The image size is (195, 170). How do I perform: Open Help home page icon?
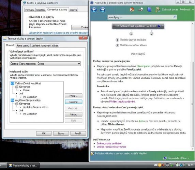click(x=132, y=10)
